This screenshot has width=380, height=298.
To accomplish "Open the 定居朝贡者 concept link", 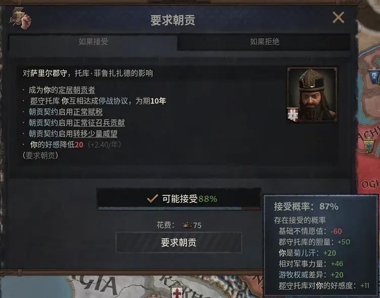I will pyautogui.click(x=76, y=90).
